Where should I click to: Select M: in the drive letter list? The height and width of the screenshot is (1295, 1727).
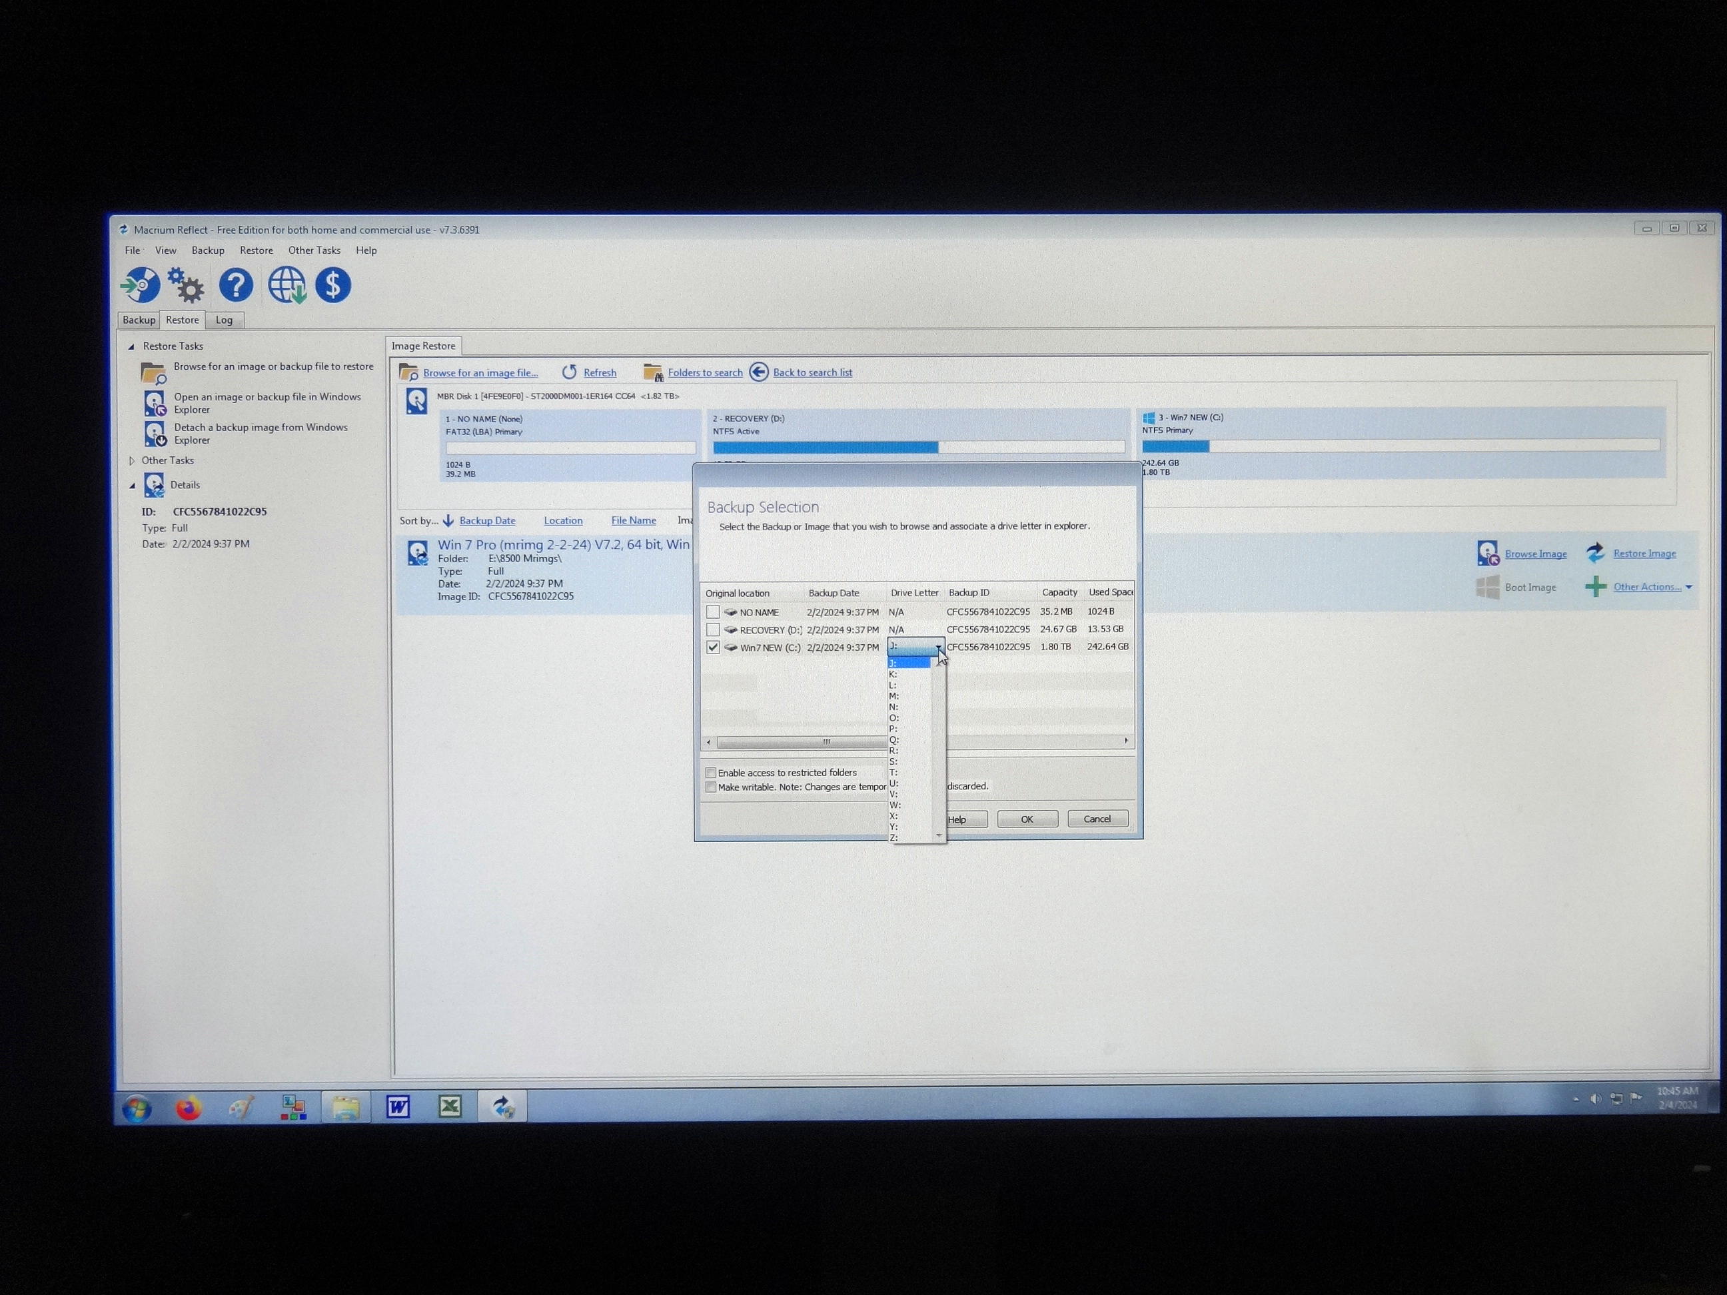coord(909,695)
